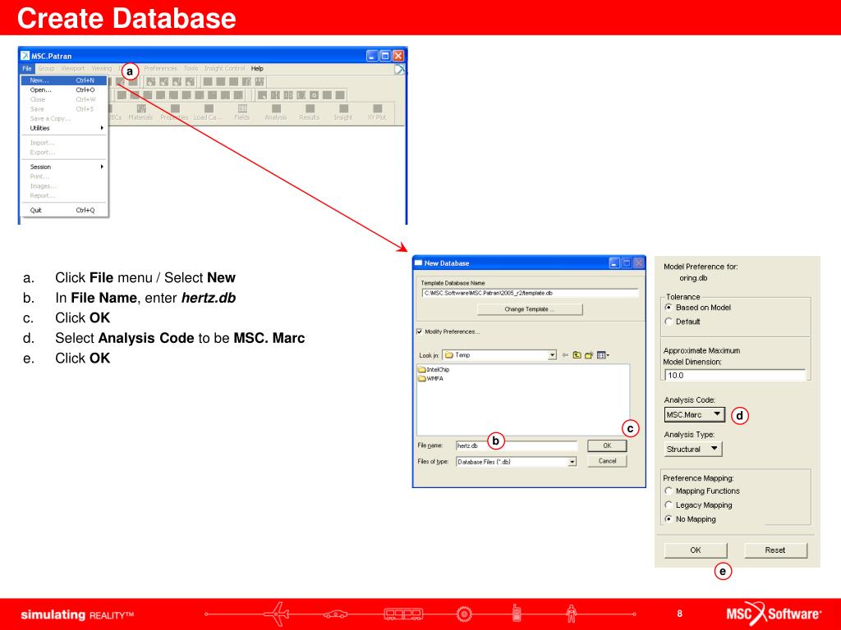Open the Results application icon

pyautogui.click(x=309, y=112)
